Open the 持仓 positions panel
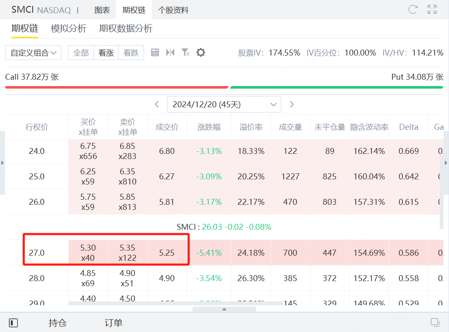Screen dimensions: 449x332 [x=58, y=323]
